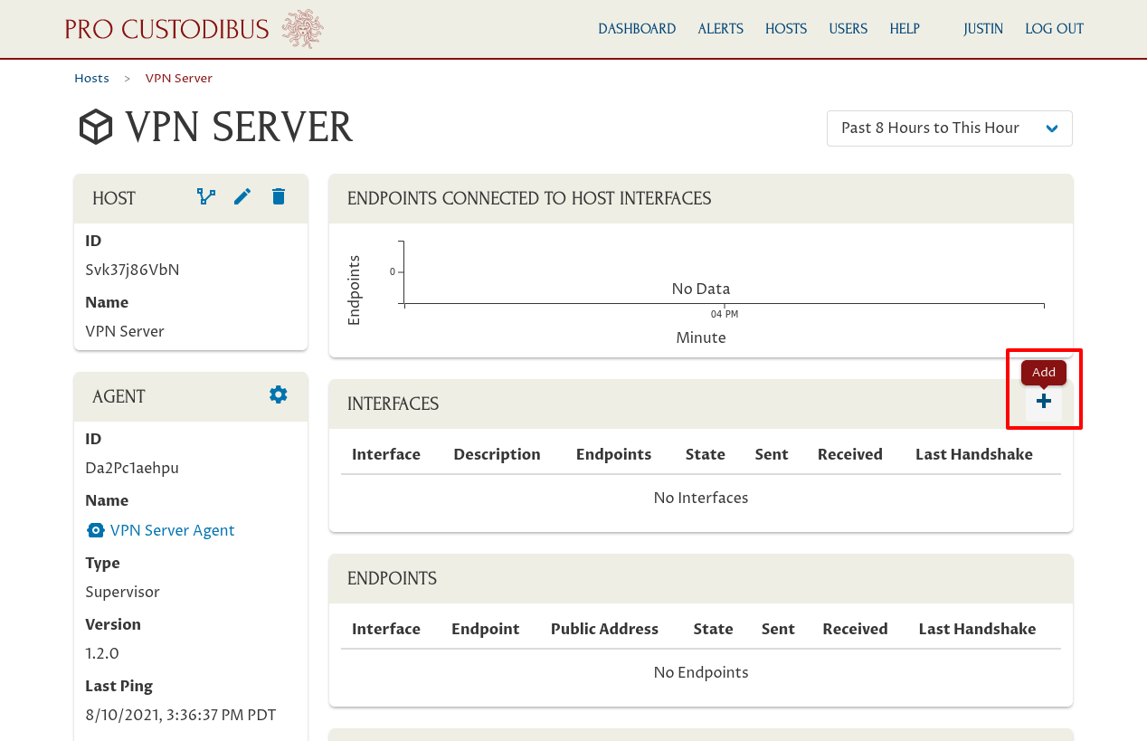This screenshot has height=741, width=1147.
Task: Click the VPN Server breadcrumb
Action: pyautogui.click(x=179, y=79)
